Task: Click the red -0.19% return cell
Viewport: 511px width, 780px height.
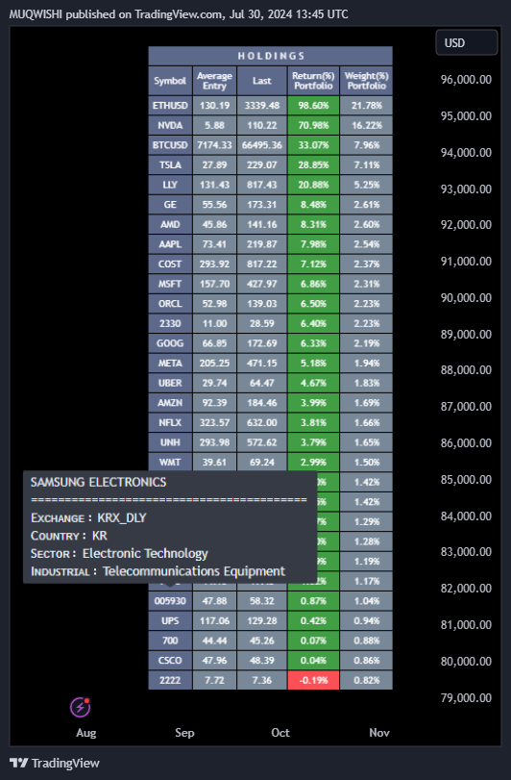Action: [x=313, y=680]
